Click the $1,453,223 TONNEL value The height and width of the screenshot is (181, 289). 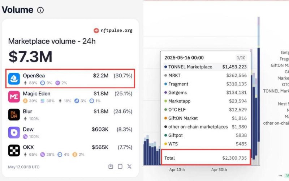tap(234, 67)
